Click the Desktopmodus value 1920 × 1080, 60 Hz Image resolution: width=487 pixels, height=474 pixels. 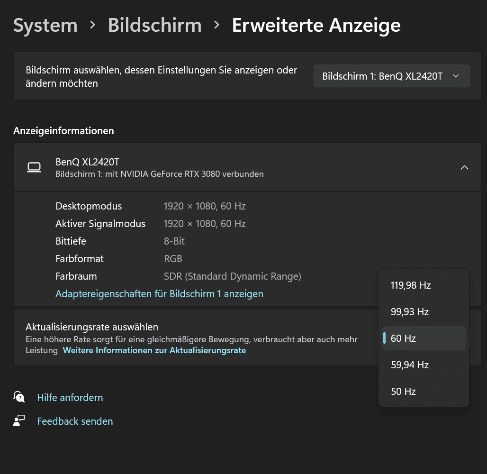(205, 206)
